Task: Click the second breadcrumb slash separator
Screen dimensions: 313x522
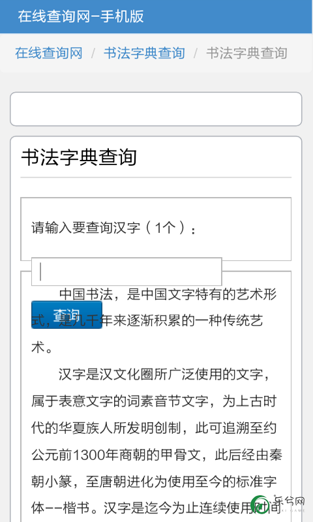Action: coord(196,54)
